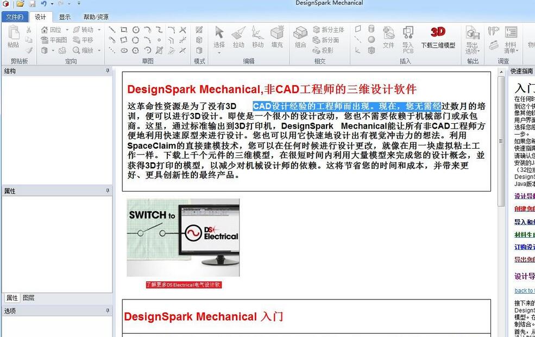The image size is (535, 337).
Task: Pick the Ellipse sketch tool
Action: pyautogui.click(x=124, y=50)
